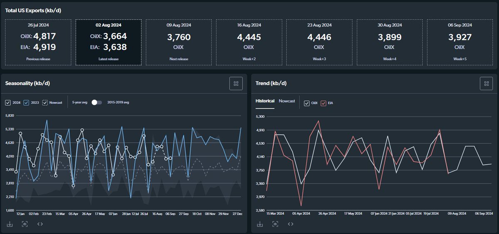Image resolution: width=499 pixels, height=234 pixels.
Task: Open the Seasonality chart grid view icon
Action: click(x=236, y=83)
